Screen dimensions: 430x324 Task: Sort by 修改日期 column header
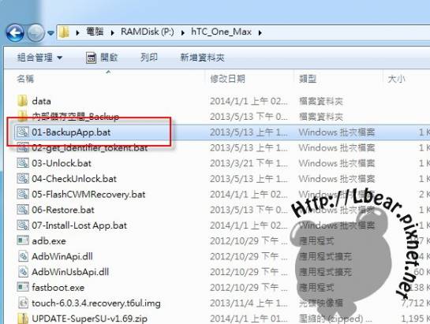coord(227,79)
